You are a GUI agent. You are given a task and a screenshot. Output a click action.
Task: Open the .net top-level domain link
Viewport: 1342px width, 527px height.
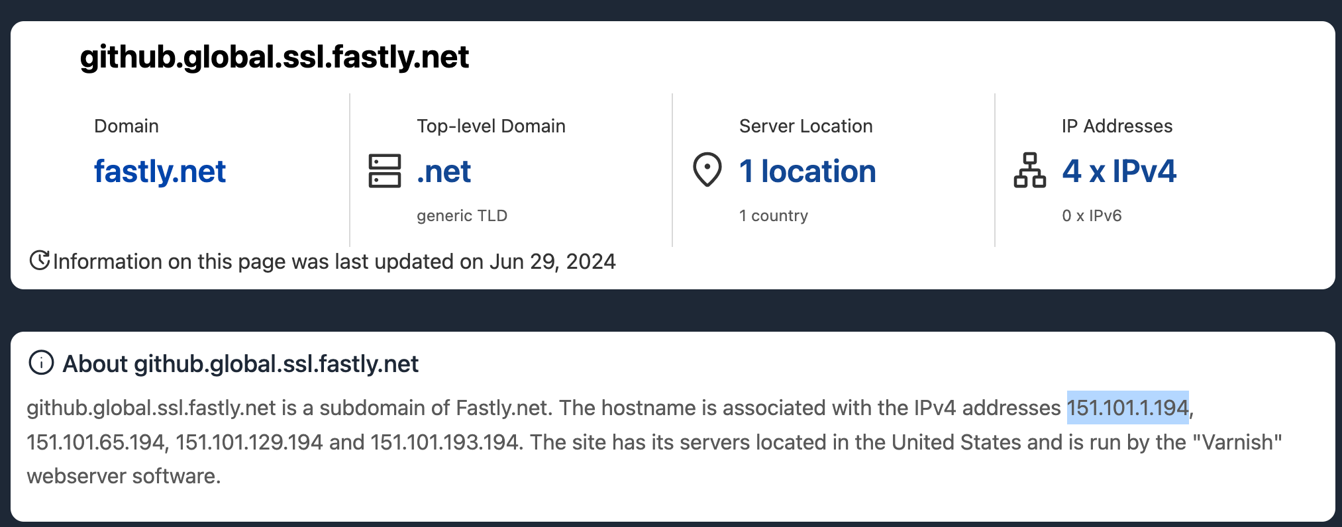444,171
